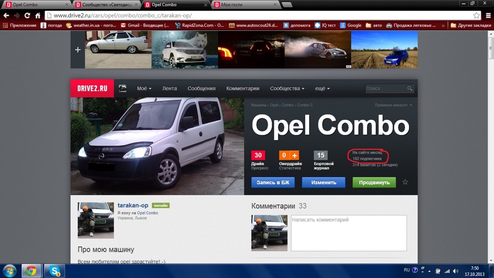This screenshot has height=278, width=494.
Task: Go back with the browser back arrow
Action: (6, 15)
